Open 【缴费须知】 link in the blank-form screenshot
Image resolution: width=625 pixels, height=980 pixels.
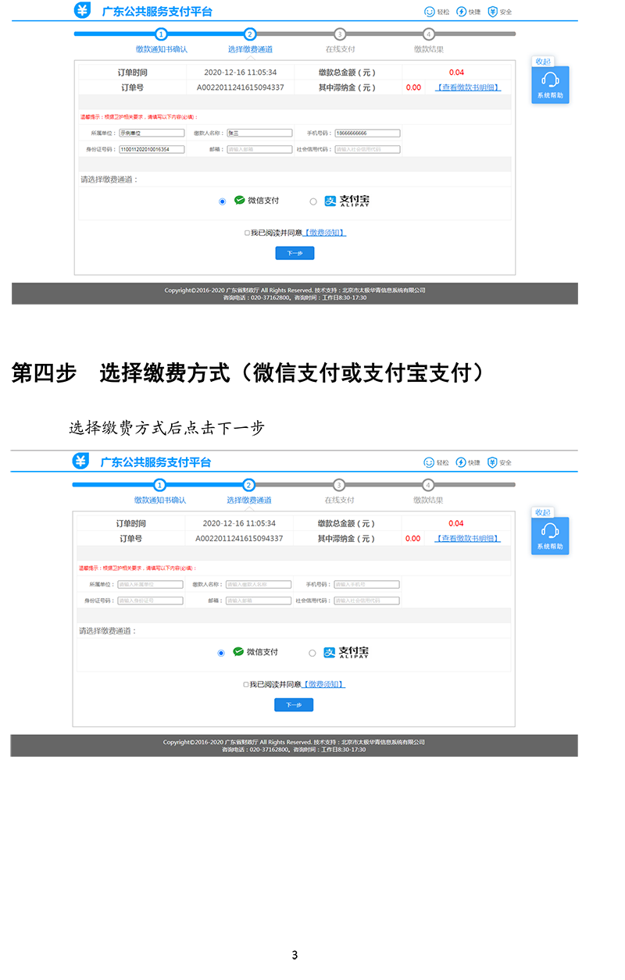point(324,684)
